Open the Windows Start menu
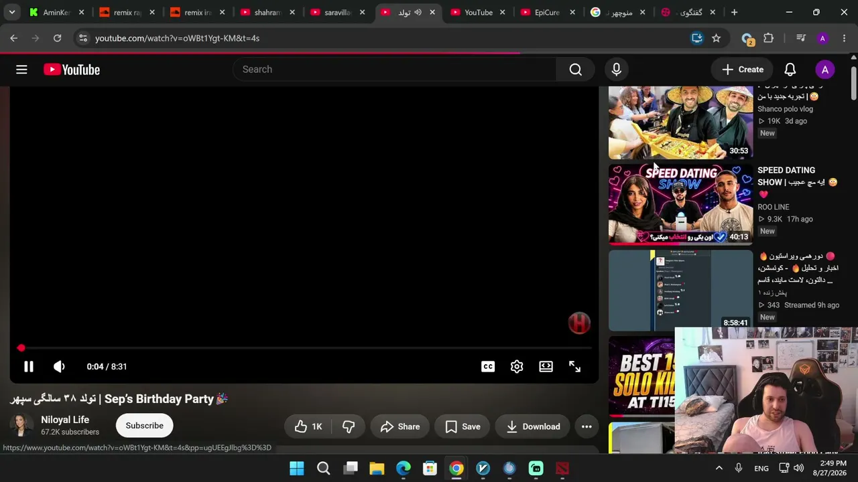The width and height of the screenshot is (858, 482). (296, 468)
